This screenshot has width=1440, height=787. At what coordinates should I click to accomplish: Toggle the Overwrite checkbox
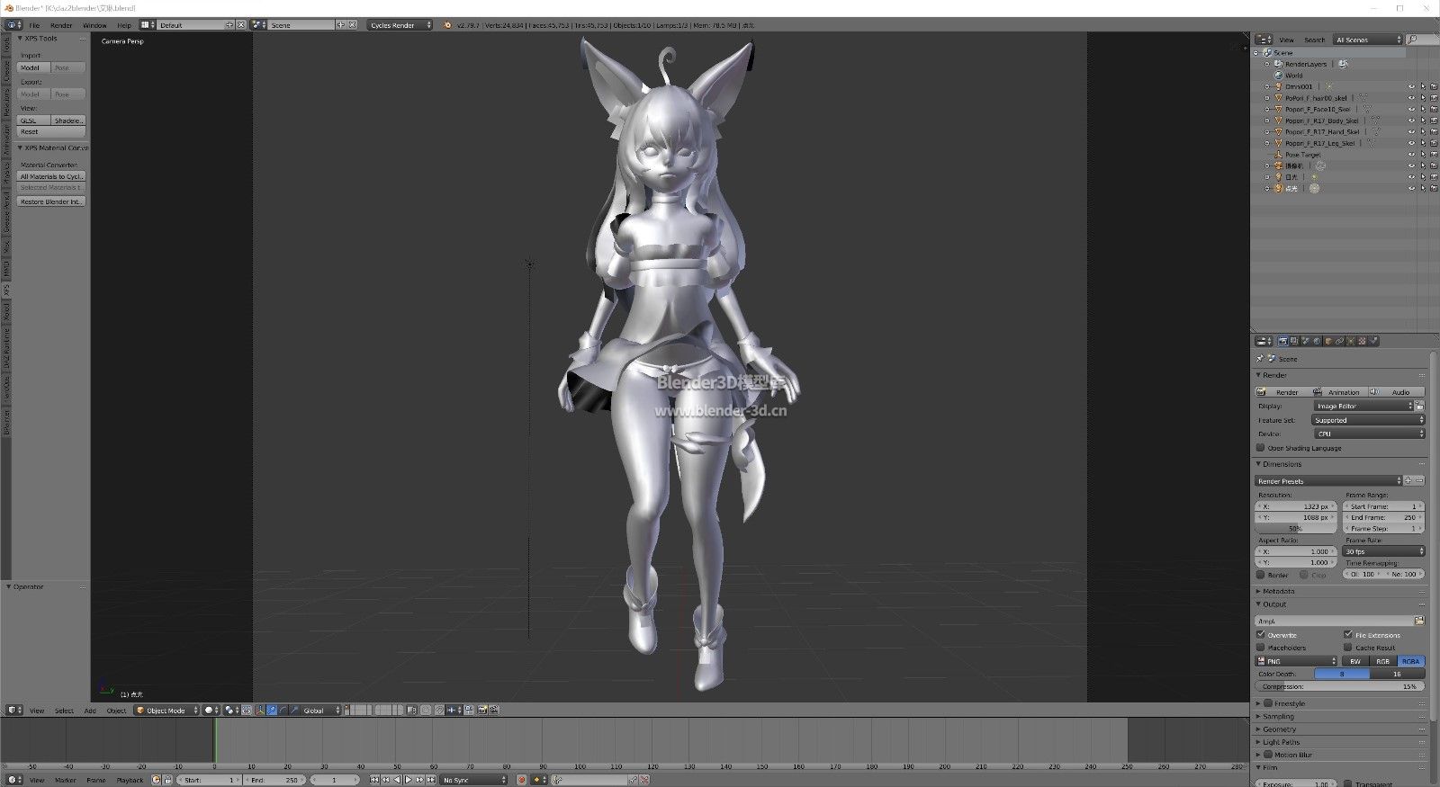tap(1261, 634)
